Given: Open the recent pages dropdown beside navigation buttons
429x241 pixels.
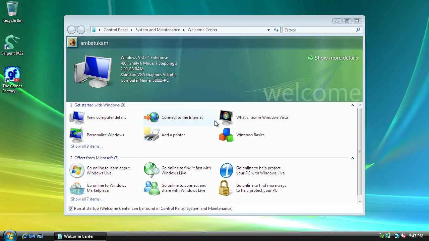Looking at the screenshot, I should [x=88, y=30].
